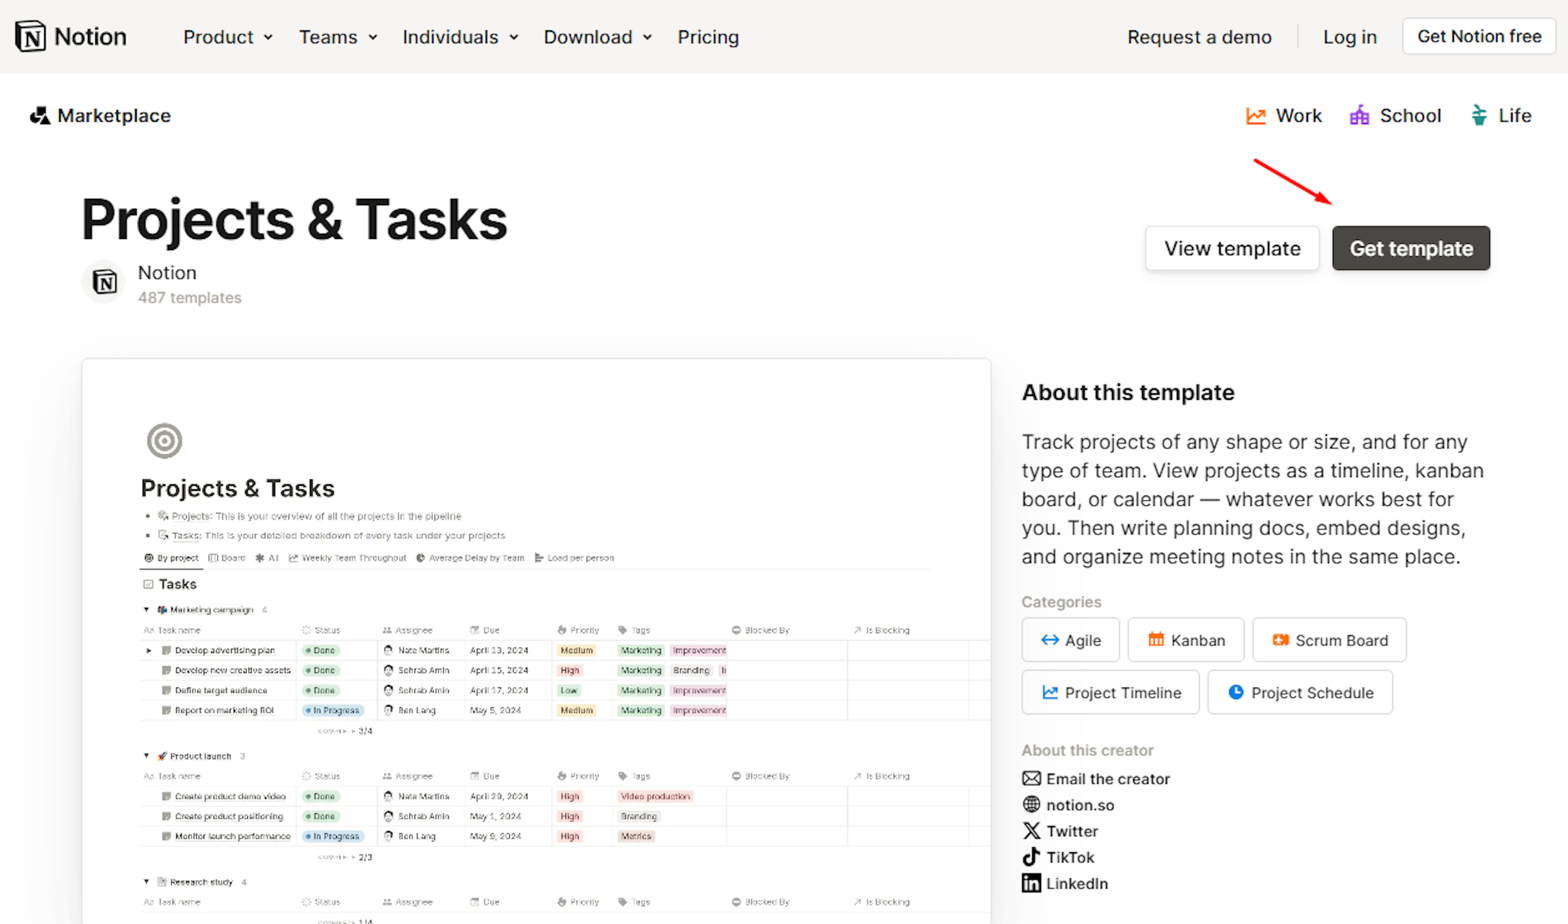Open the creator's Twitter link
Viewport: 1568px width, 924px height.
pos(1072,830)
